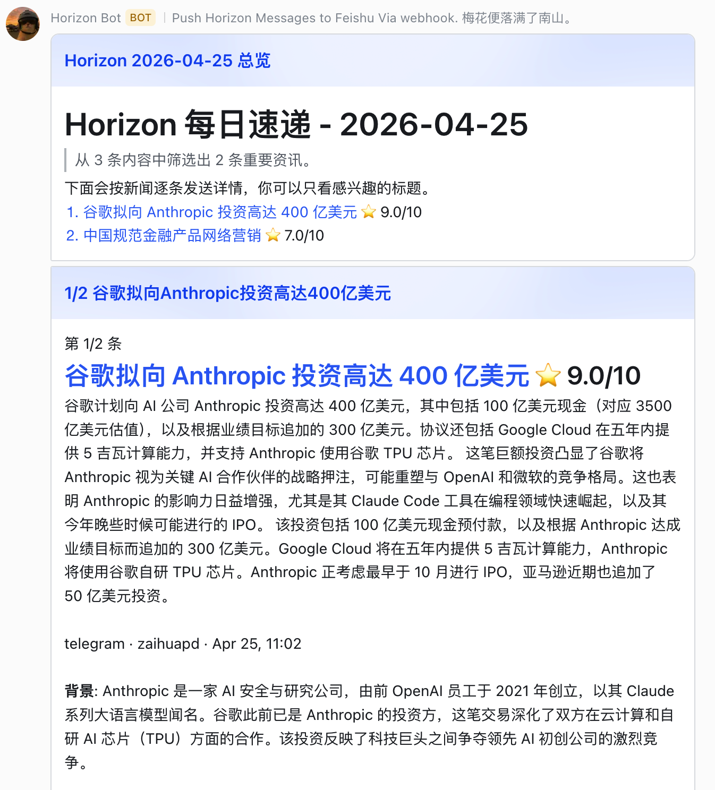Click the '7.0/10' score text
The image size is (715, 790).
click(x=304, y=235)
